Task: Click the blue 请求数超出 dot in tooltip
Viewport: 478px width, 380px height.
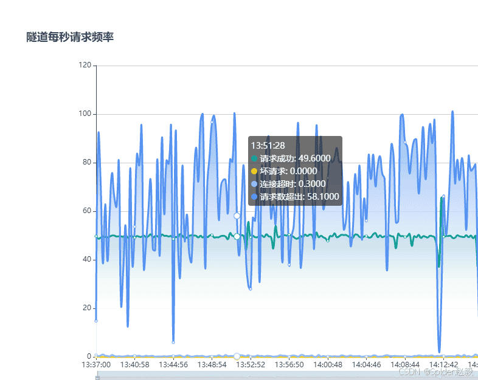Action: (254, 197)
